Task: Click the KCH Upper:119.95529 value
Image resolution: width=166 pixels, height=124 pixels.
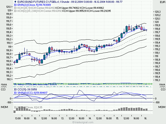Action: coord(74,11)
